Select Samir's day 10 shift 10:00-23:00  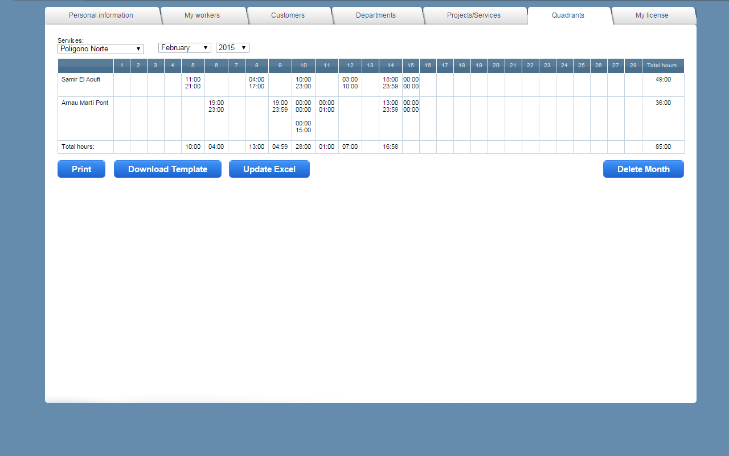[304, 83]
